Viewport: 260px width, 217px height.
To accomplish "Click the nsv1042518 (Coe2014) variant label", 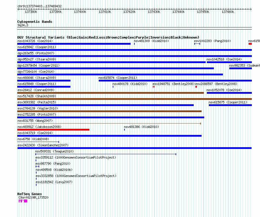I will 224,59.
